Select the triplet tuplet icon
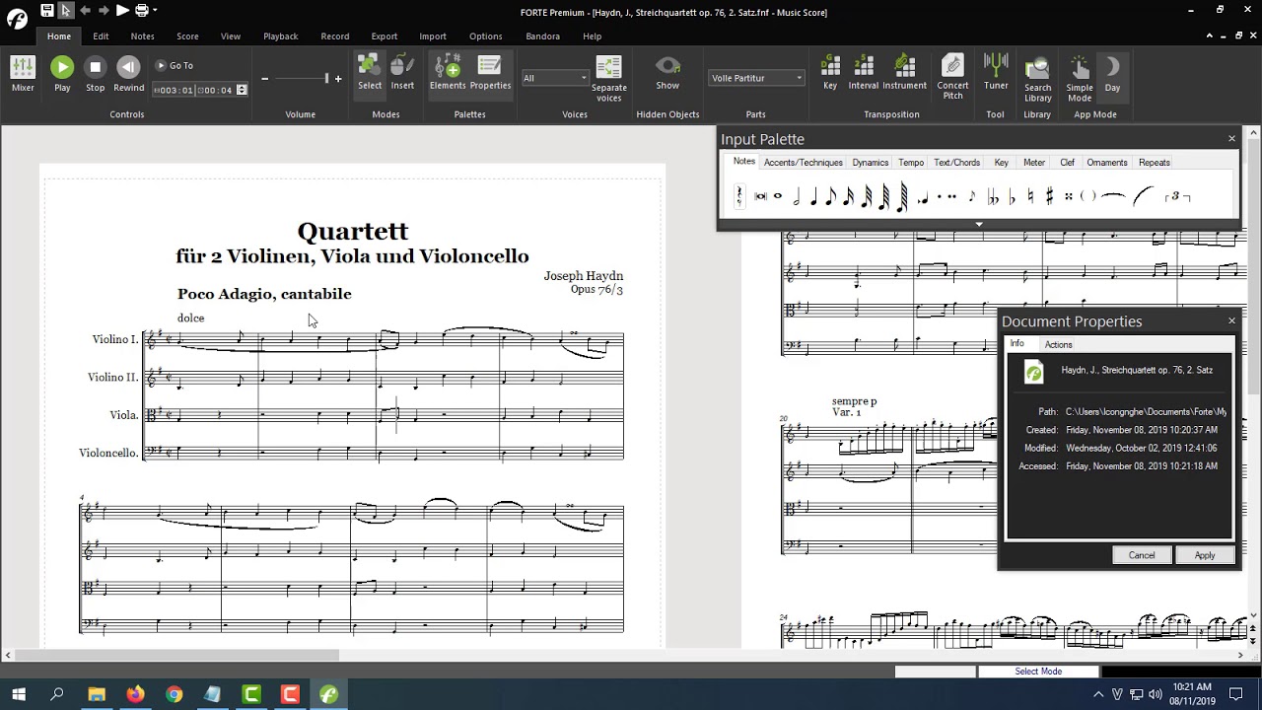This screenshot has width=1262, height=710. click(x=1177, y=197)
